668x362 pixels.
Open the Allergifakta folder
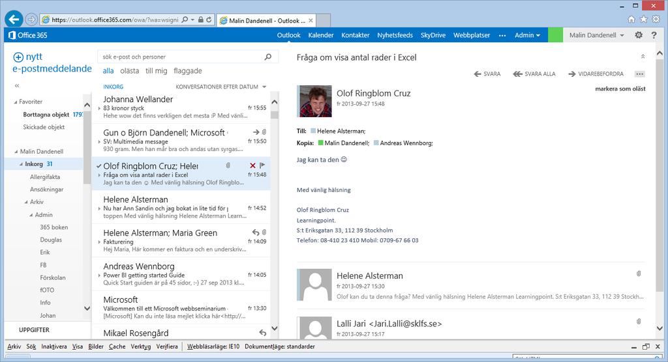(45, 177)
